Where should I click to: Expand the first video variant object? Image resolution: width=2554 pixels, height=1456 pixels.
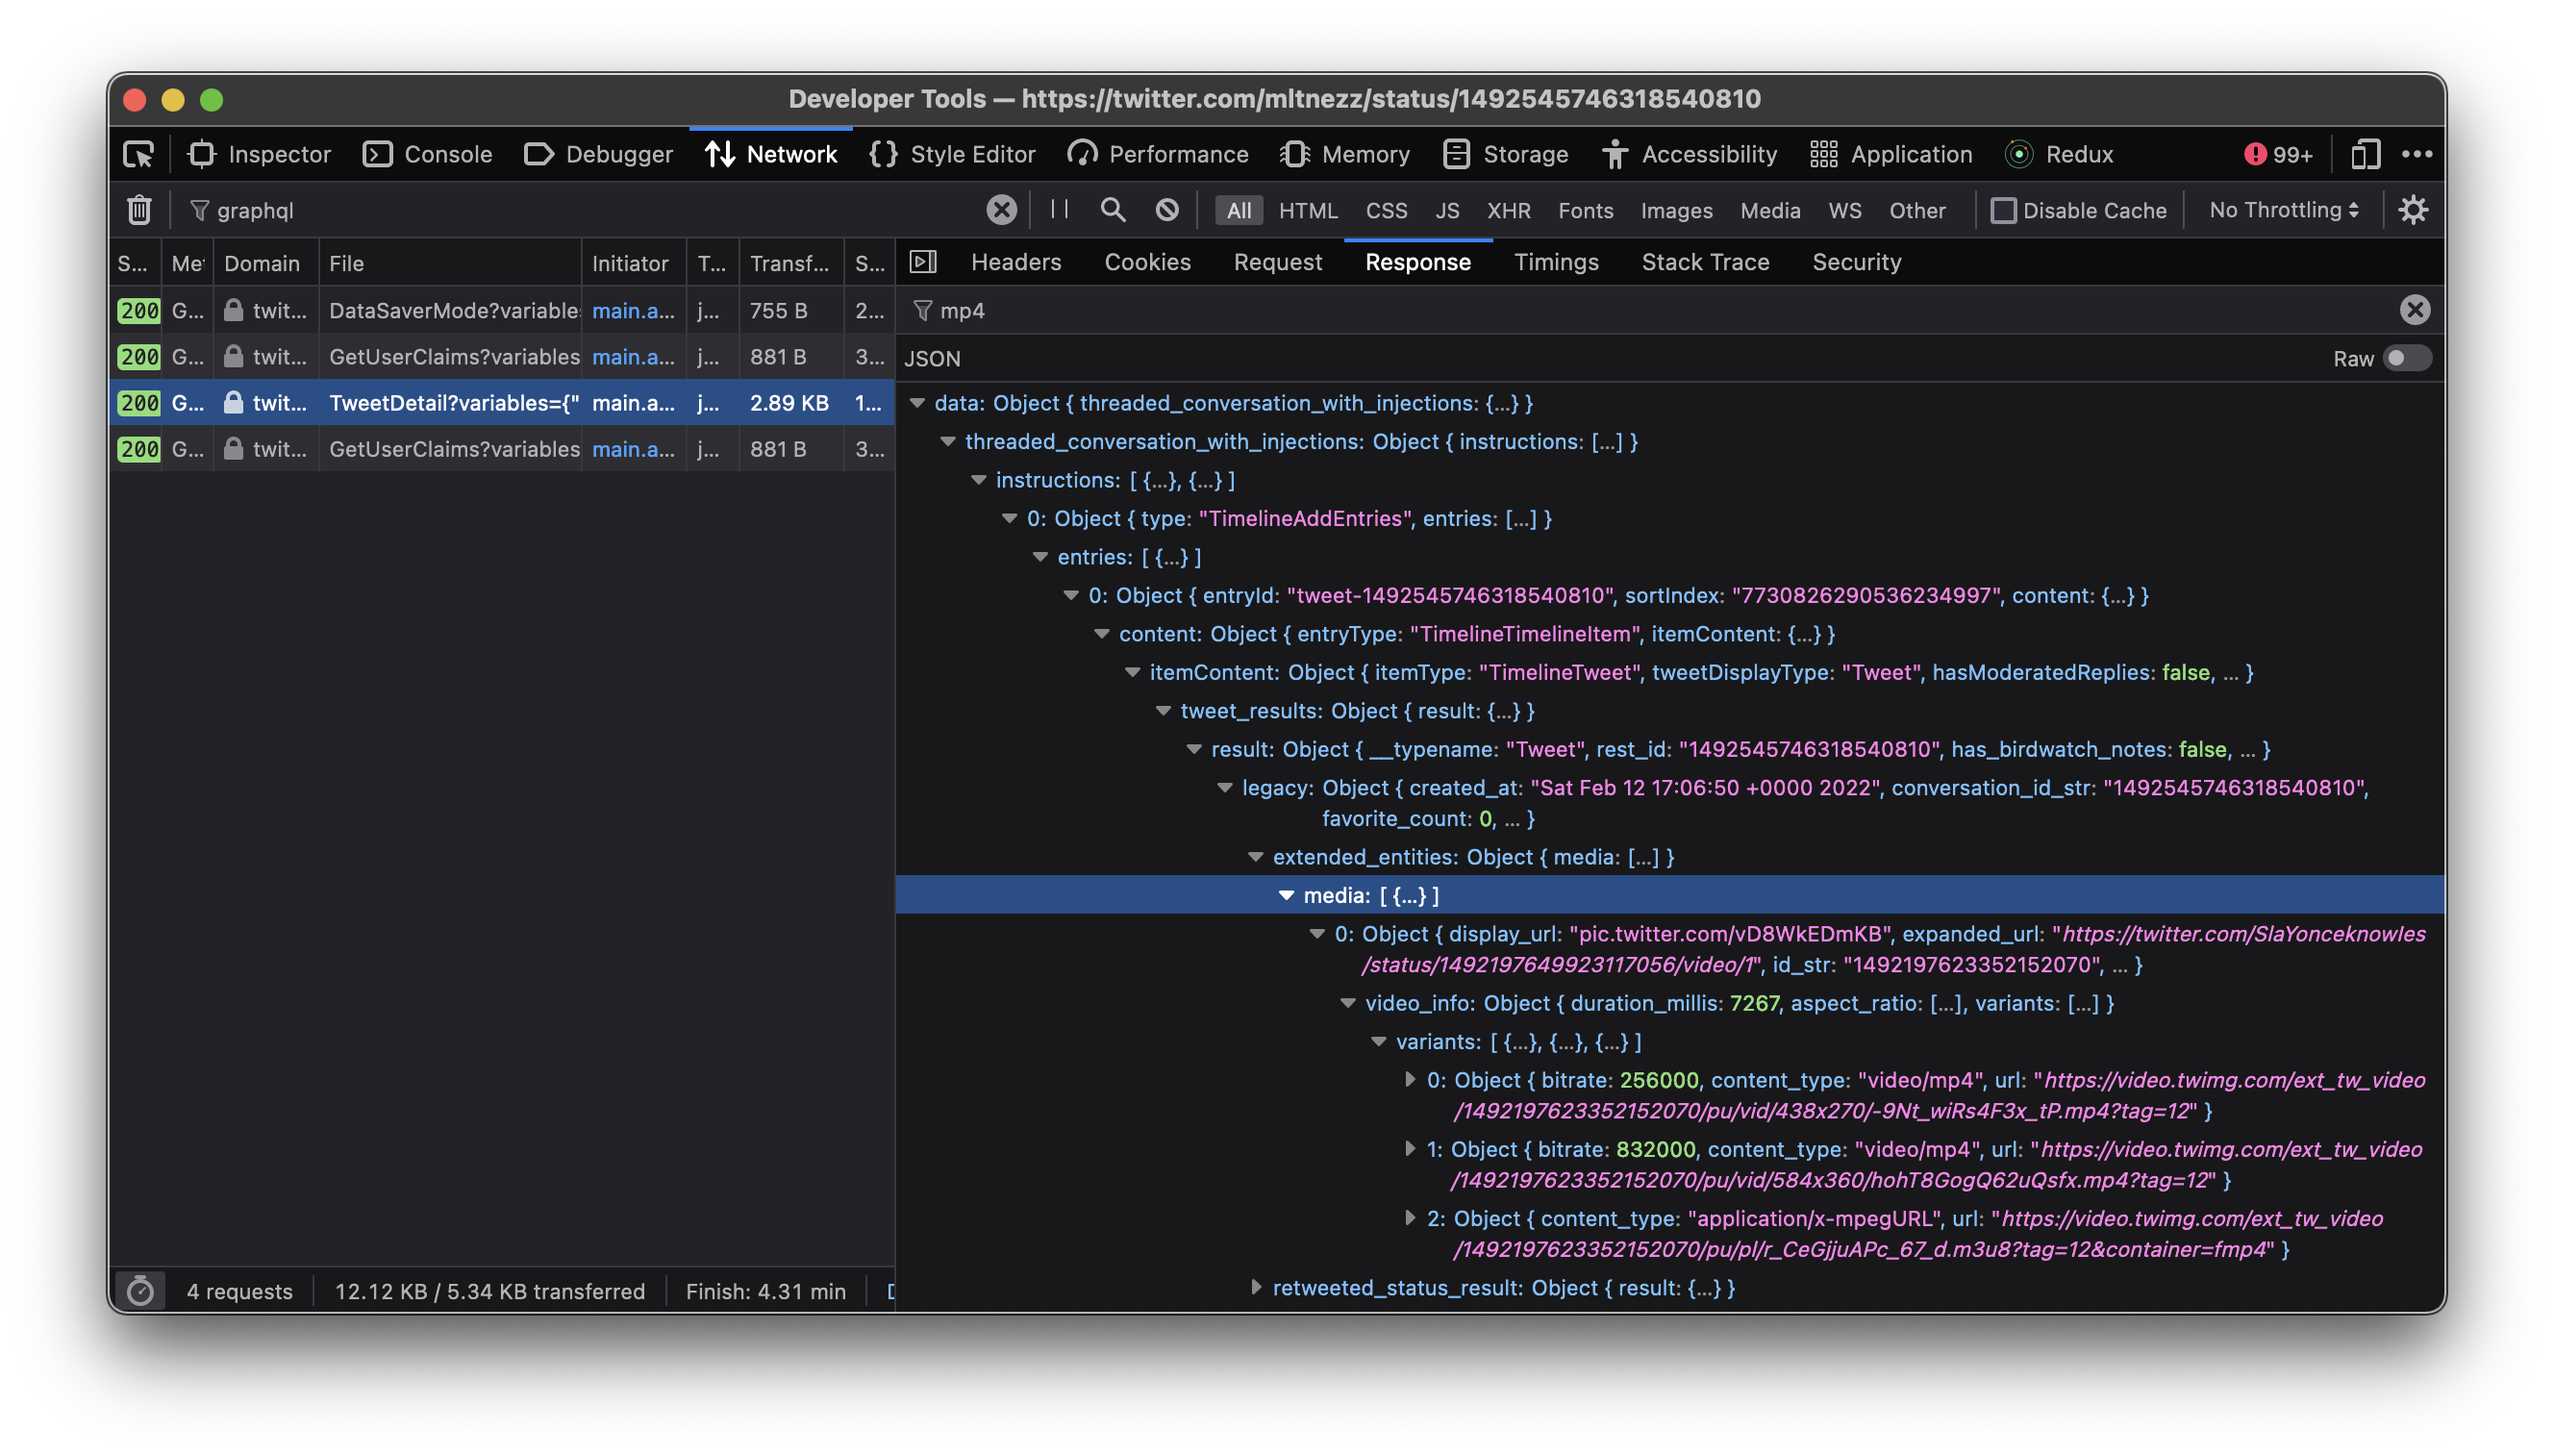1410,1080
